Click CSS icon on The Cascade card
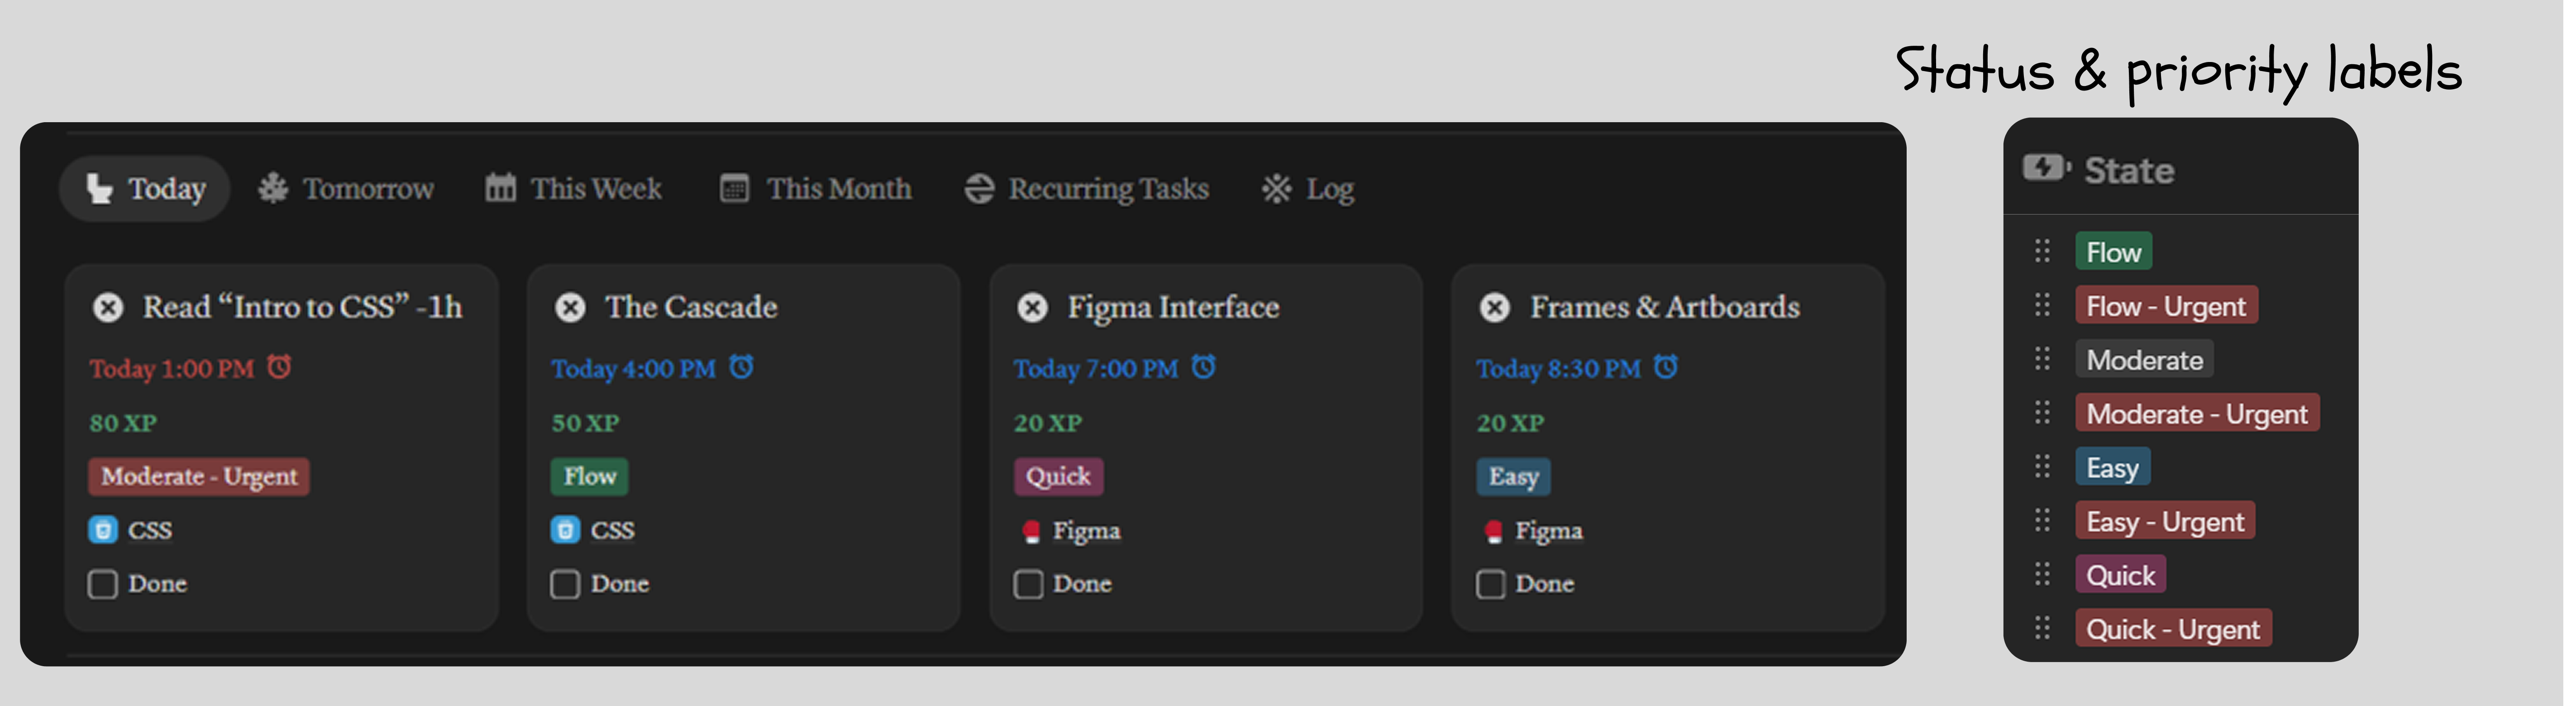The width and height of the screenshot is (2576, 706). click(x=565, y=530)
